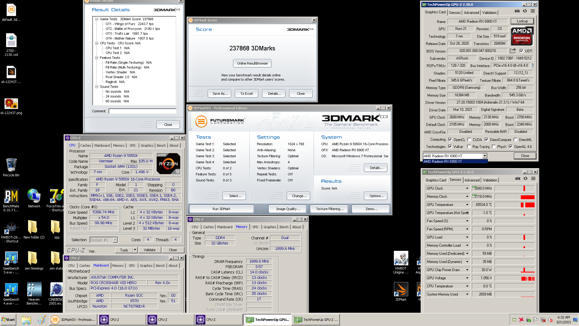The width and height of the screenshot is (579, 326).
Task: Collapse the Feature Tests tree node
Action: (97, 58)
